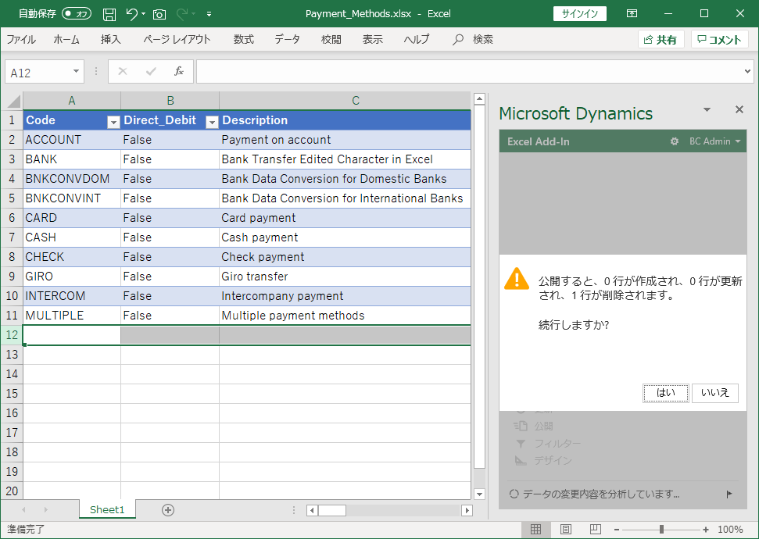Click the previous sheet navigation arrow
Viewport: 759px width, 539px height.
(23, 510)
